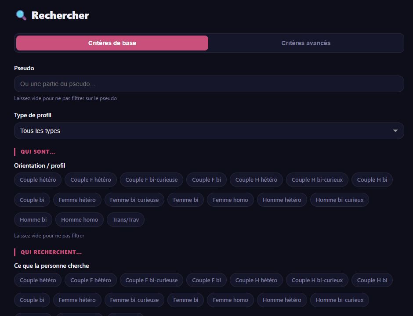
Task: Toggle Couple hétéro chip under Orientation / profil
Action: coord(38,180)
